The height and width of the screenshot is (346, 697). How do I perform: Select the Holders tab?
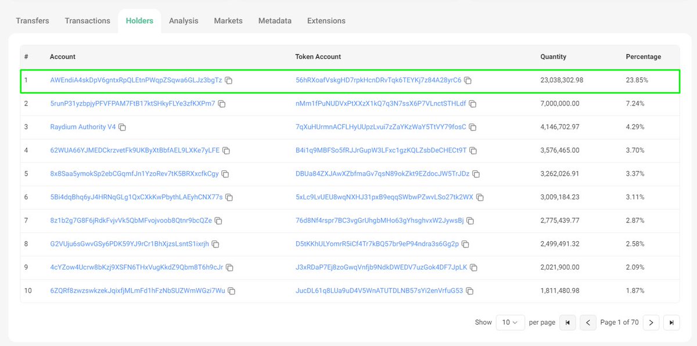[139, 21]
